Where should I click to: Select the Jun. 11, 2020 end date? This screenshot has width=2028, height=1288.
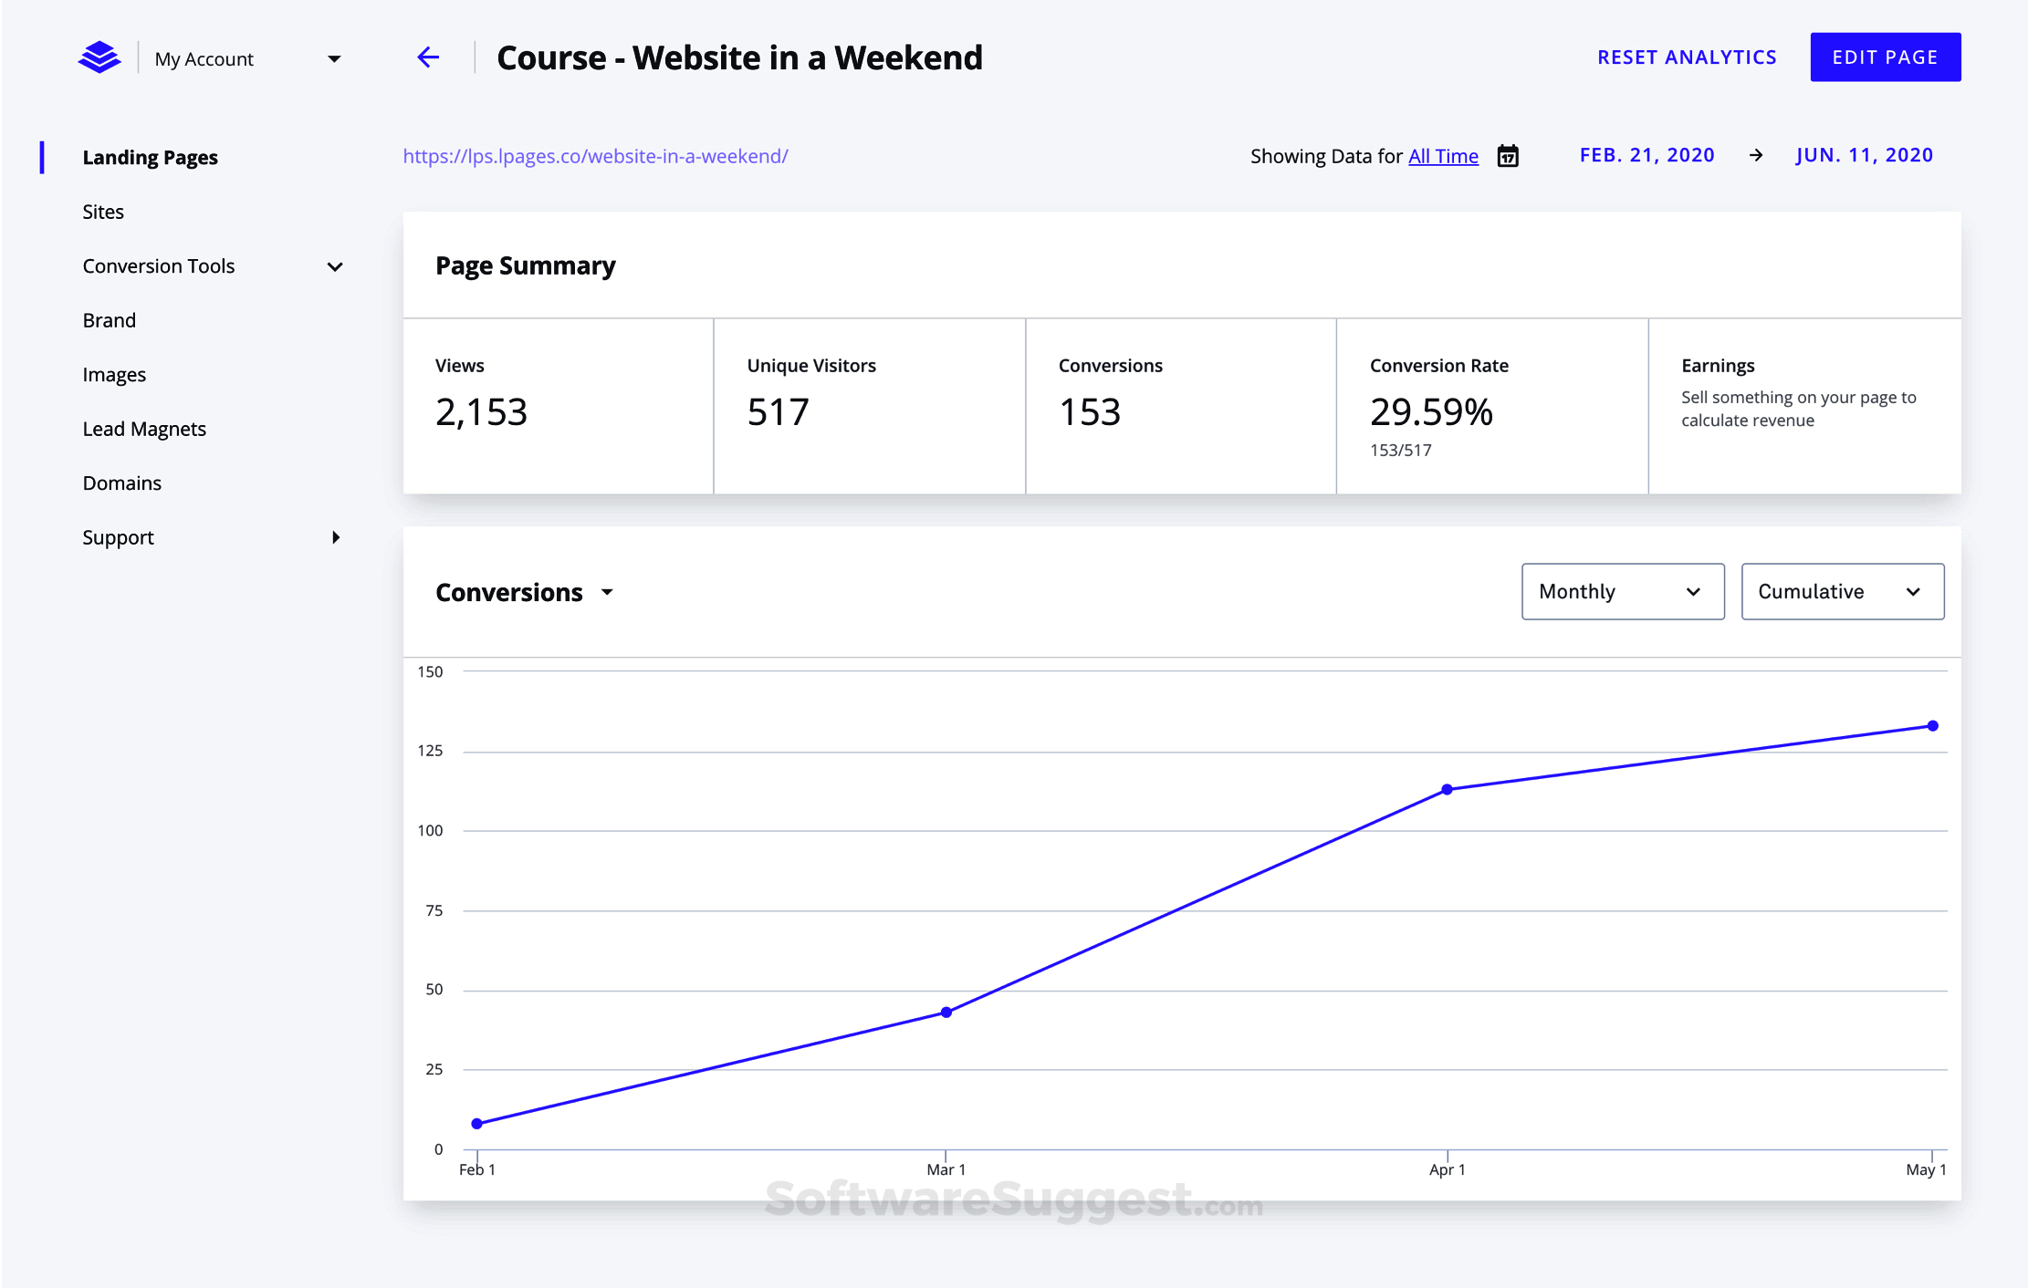[1864, 155]
